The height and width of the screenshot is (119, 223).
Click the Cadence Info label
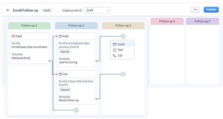[x=70, y=10]
